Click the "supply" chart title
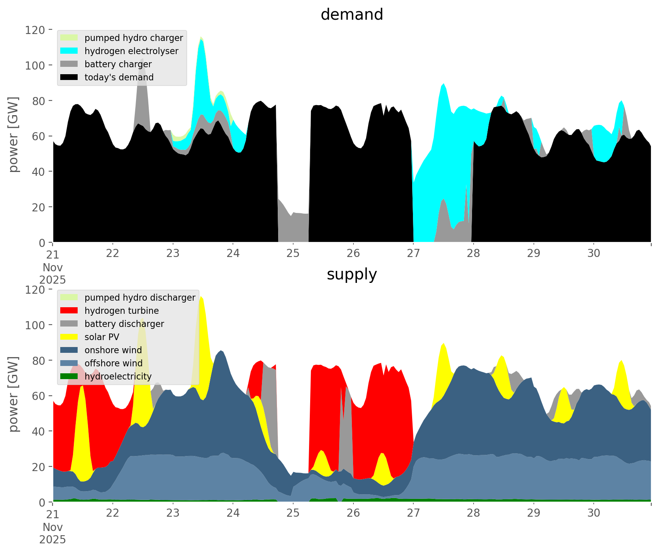Image resolution: width=659 pixels, height=553 pixels. coord(352,274)
